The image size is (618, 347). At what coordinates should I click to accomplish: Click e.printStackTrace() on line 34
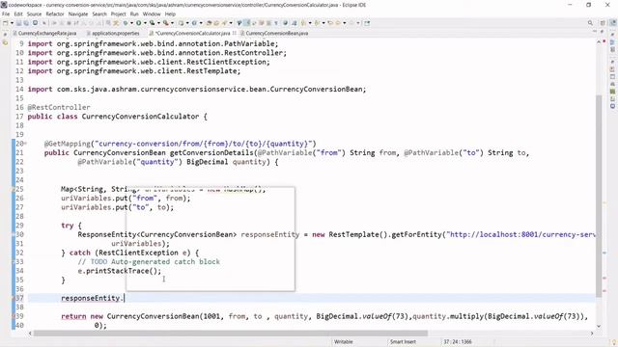point(120,271)
